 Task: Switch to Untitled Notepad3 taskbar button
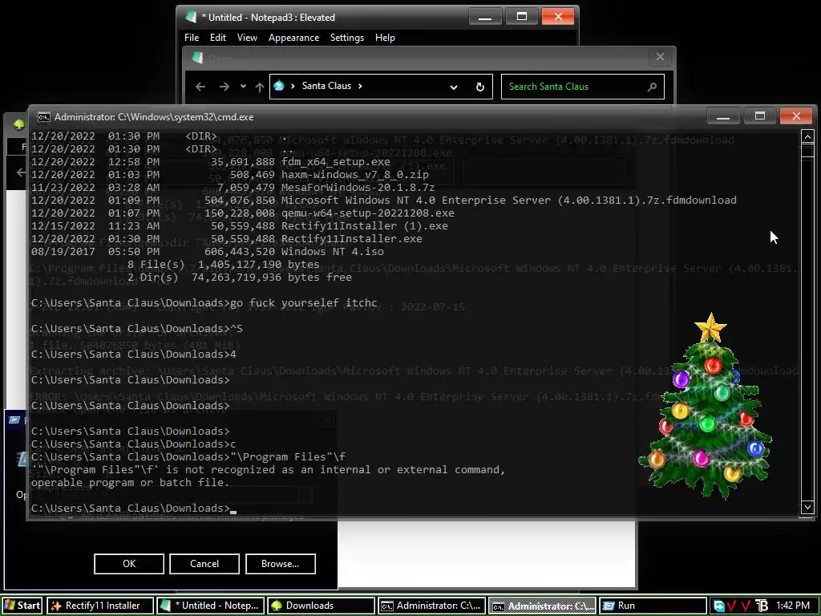[x=211, y=606]
